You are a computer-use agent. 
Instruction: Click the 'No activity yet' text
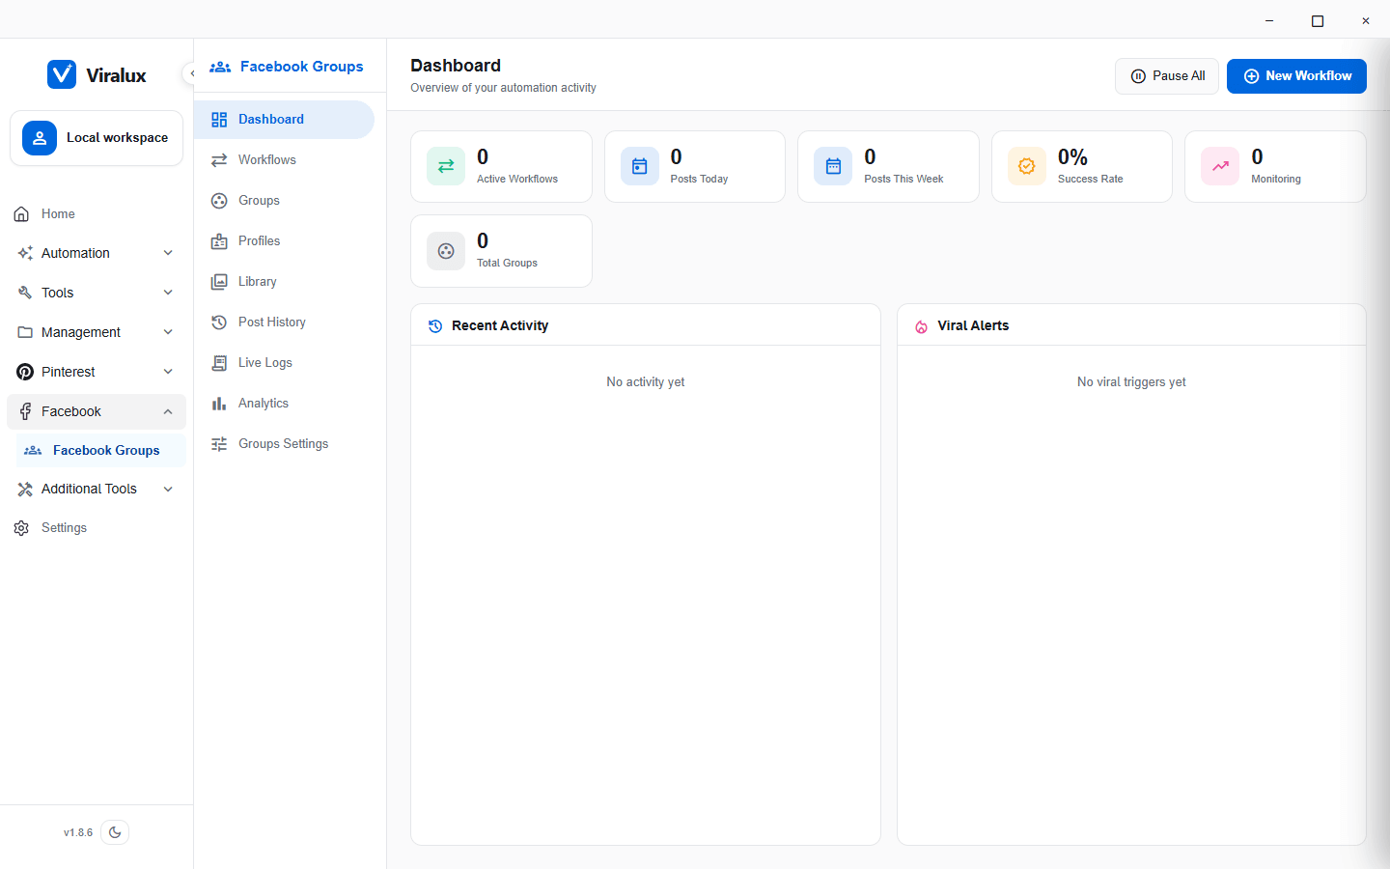click(646, 382)
